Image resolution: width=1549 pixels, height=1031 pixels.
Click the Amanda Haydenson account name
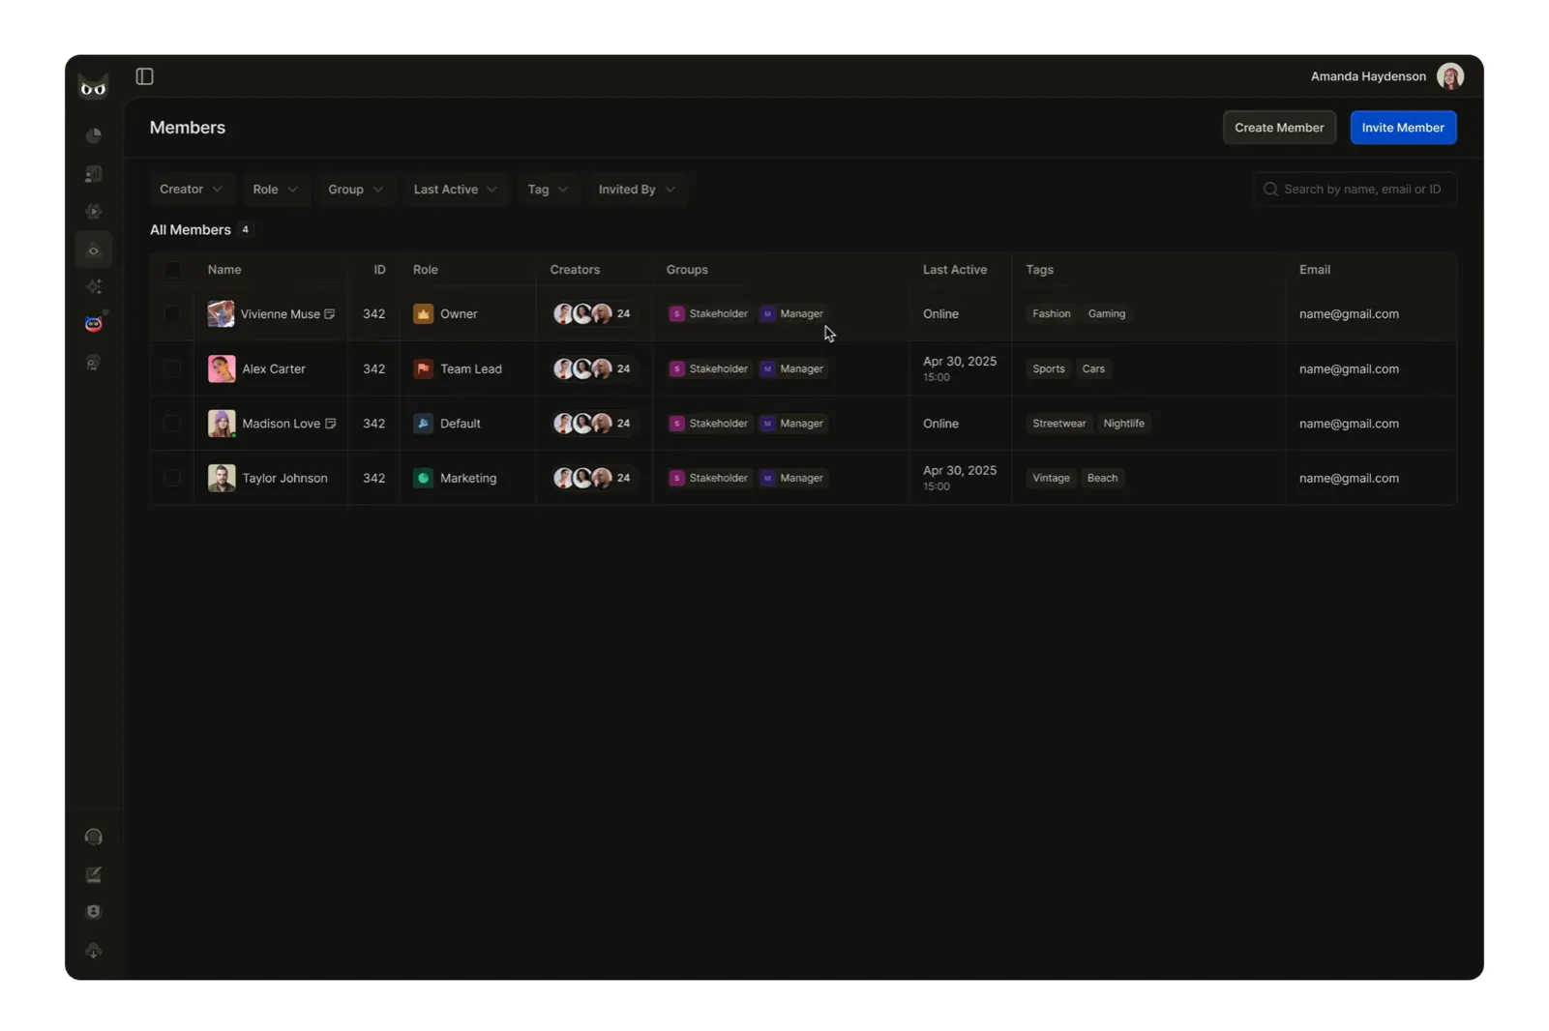tap(1368, 76)
